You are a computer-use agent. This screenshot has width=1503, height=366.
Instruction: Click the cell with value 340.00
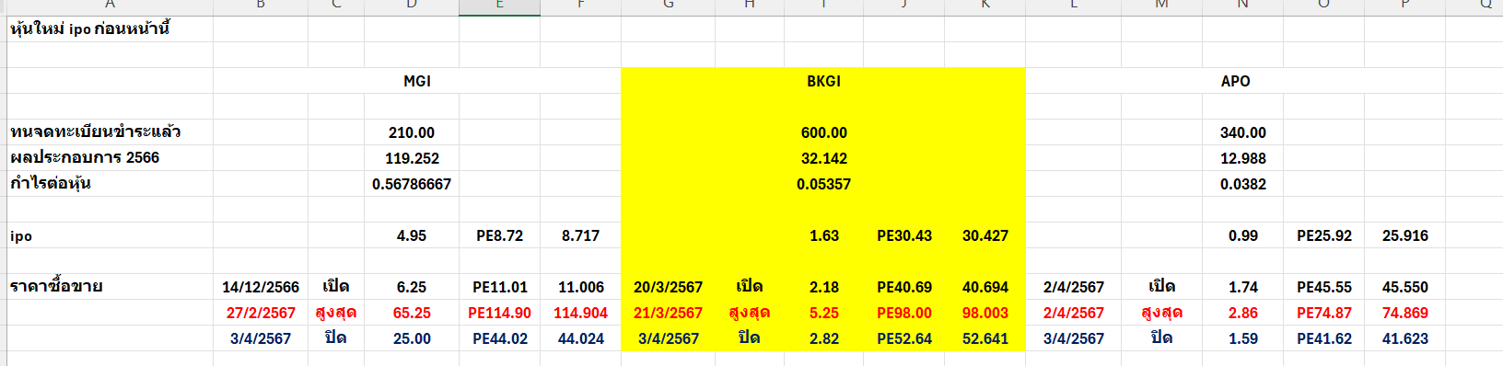(1242, 132)
